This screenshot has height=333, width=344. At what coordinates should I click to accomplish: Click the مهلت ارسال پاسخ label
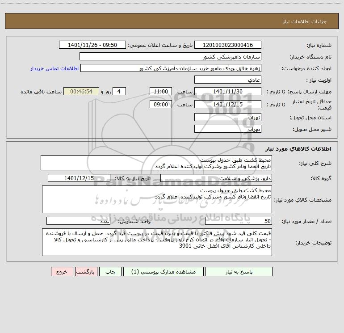[309, 92]
